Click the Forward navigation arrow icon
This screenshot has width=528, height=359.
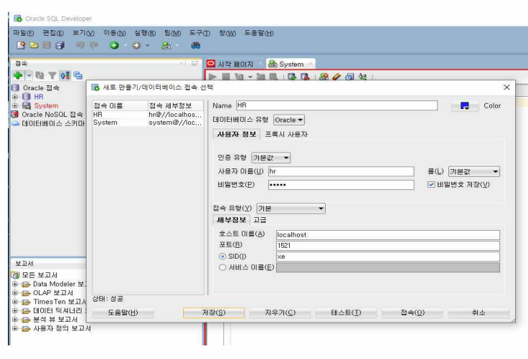[x=136, y=45]
